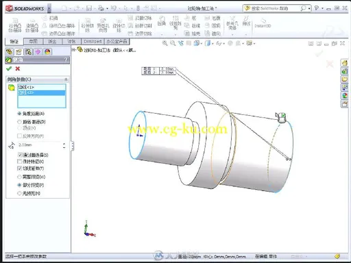Click the green OK checkmark in Chamfer panel
This screenshot has height=263, width=351.
(x=9, y=68)
